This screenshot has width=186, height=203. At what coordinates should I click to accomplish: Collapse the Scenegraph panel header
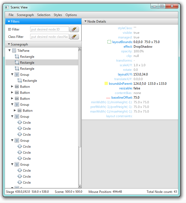click(x=9, y=44)
